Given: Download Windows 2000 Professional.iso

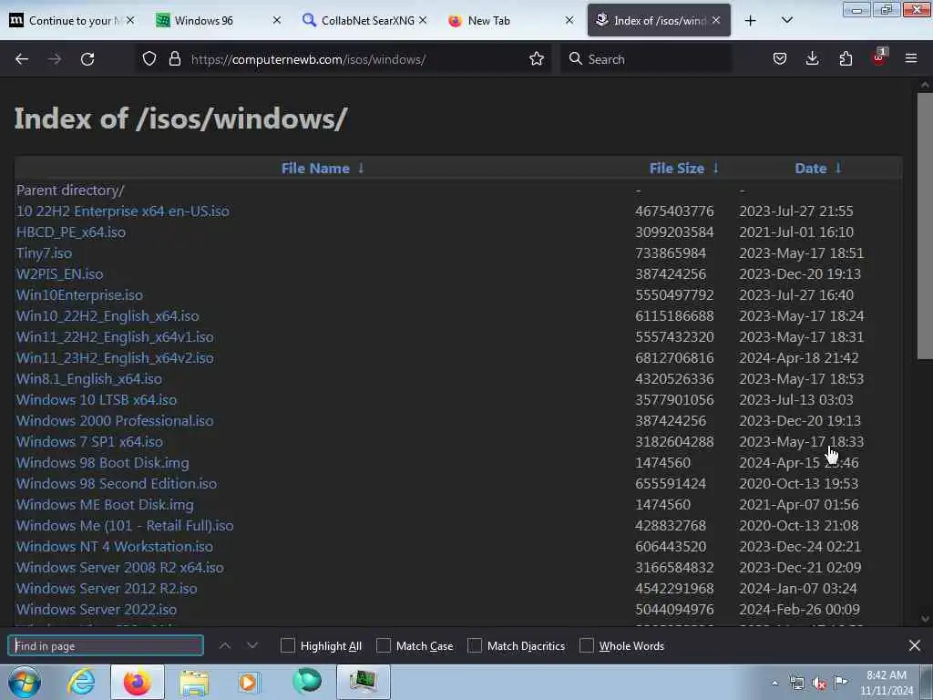Looking at the screenshot, I should coord(115,421).
